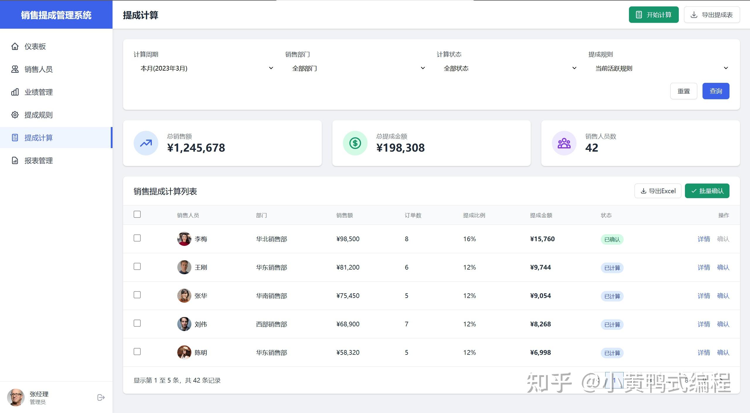
Task: Click the home icon for 仪表板
Action: [15, 46]
